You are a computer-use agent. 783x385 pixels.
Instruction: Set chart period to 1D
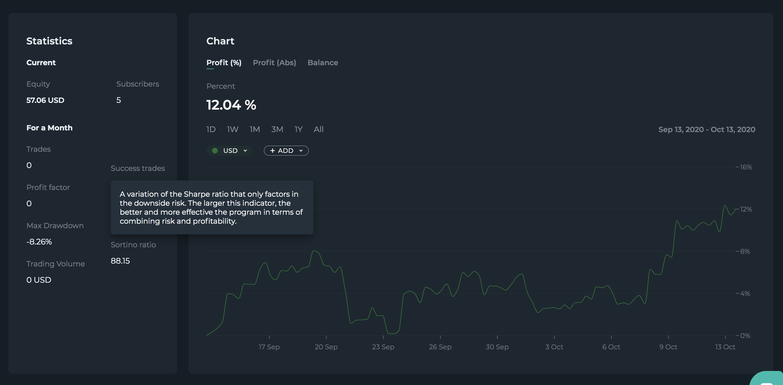(x=211, y=129)
